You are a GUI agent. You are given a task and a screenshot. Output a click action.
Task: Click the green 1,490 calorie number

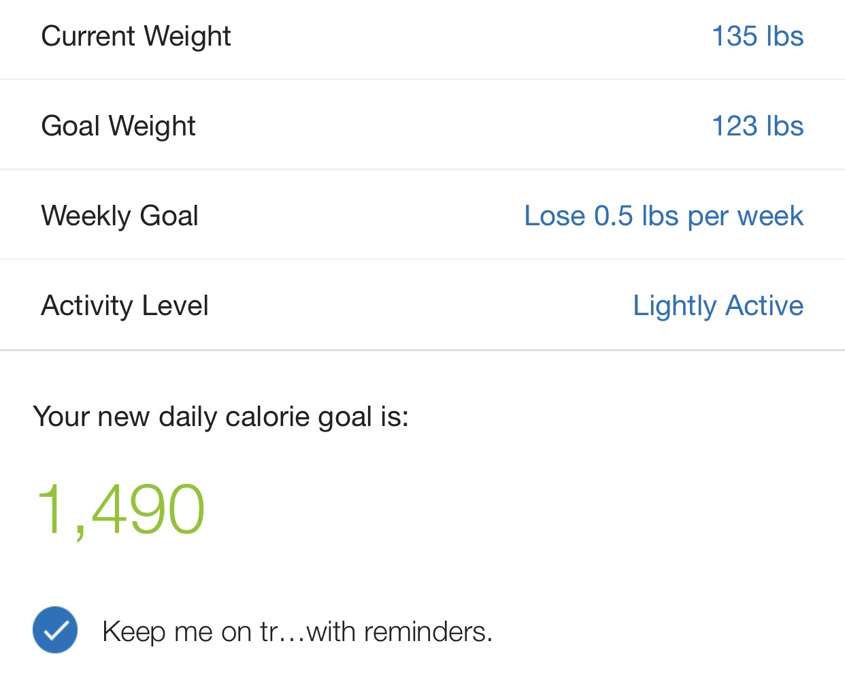120,509
